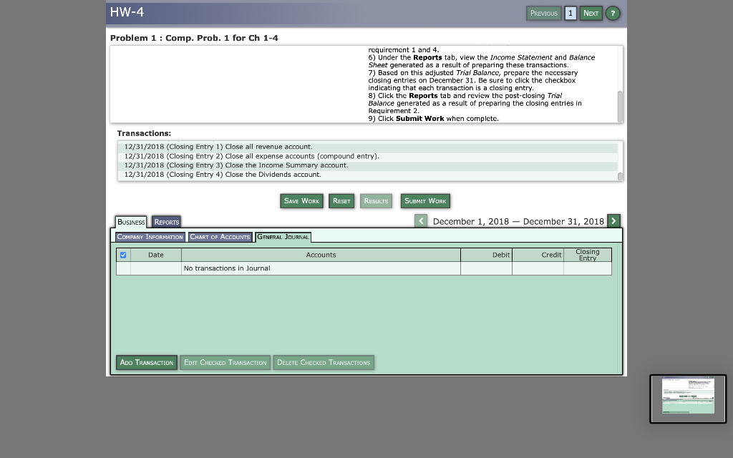The image size is (733, 458).
Task: Go back a month using the left chevron arrow
Action: click(421, 221)
